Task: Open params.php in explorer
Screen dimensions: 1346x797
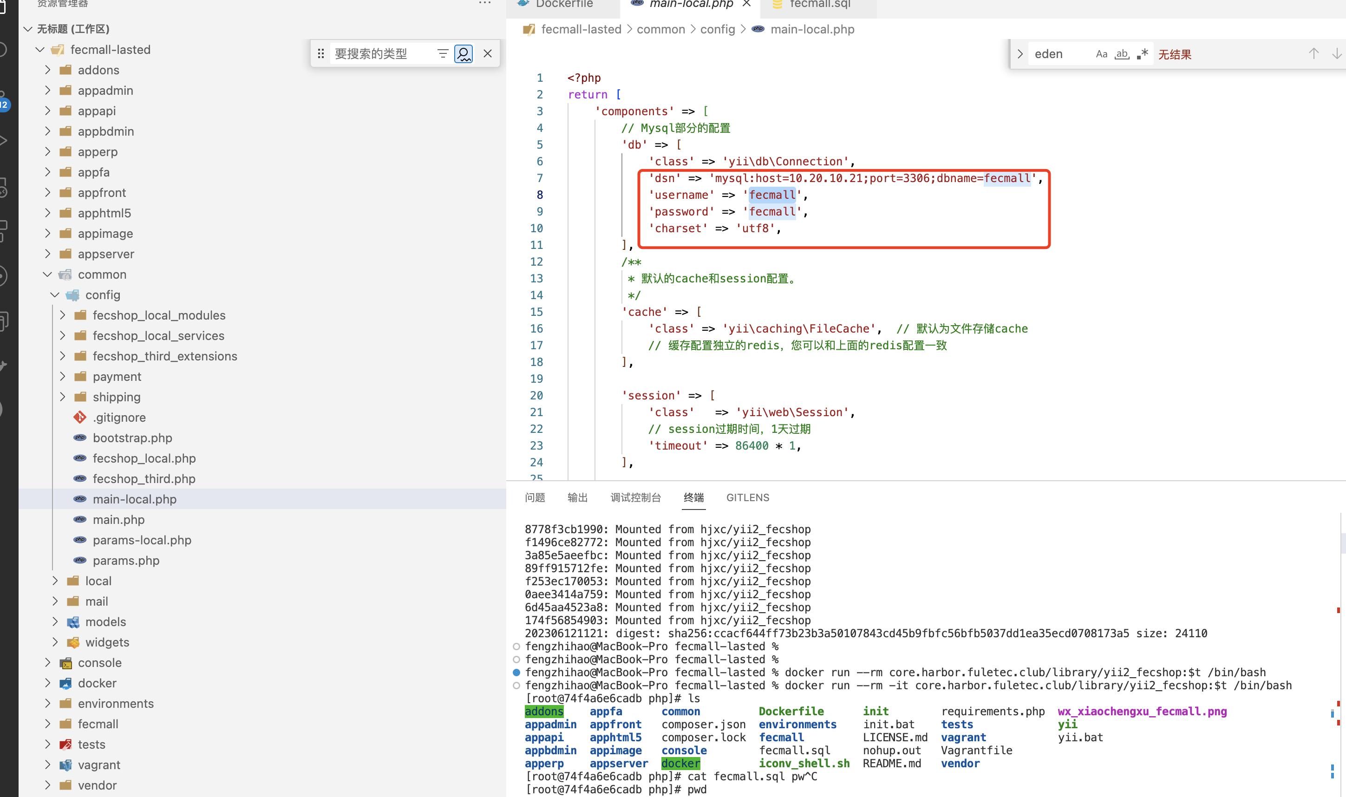Action: pos(126,560)
